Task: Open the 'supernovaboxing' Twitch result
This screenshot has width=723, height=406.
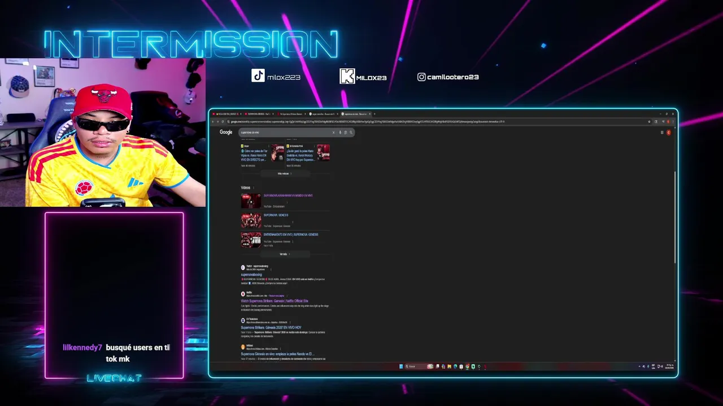Action: click(251, 275)
